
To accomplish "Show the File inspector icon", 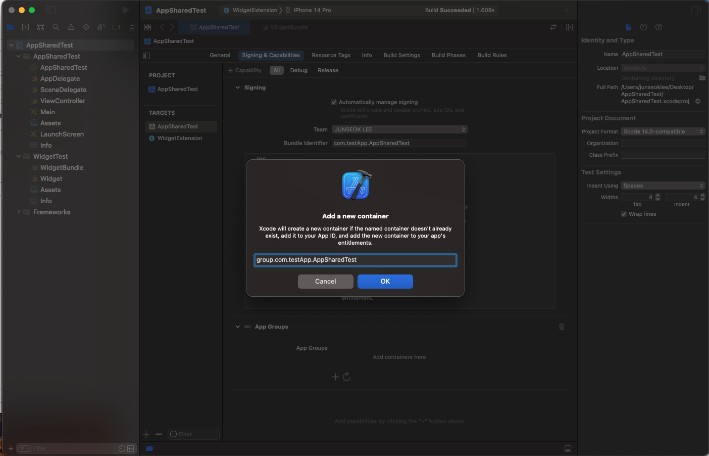I will tap(628, 27).
